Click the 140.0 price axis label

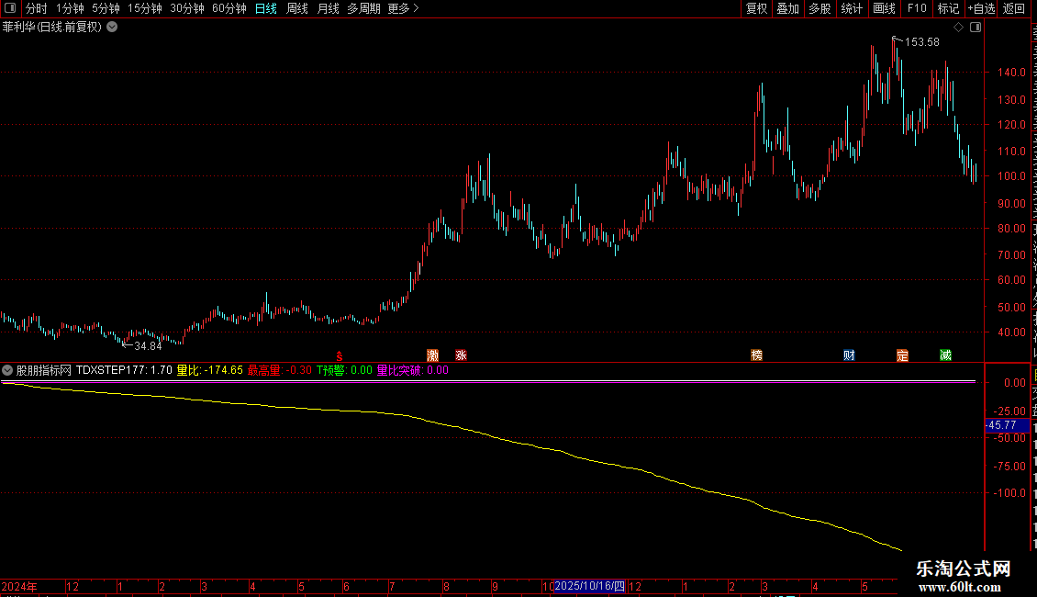coord(1012,73)
